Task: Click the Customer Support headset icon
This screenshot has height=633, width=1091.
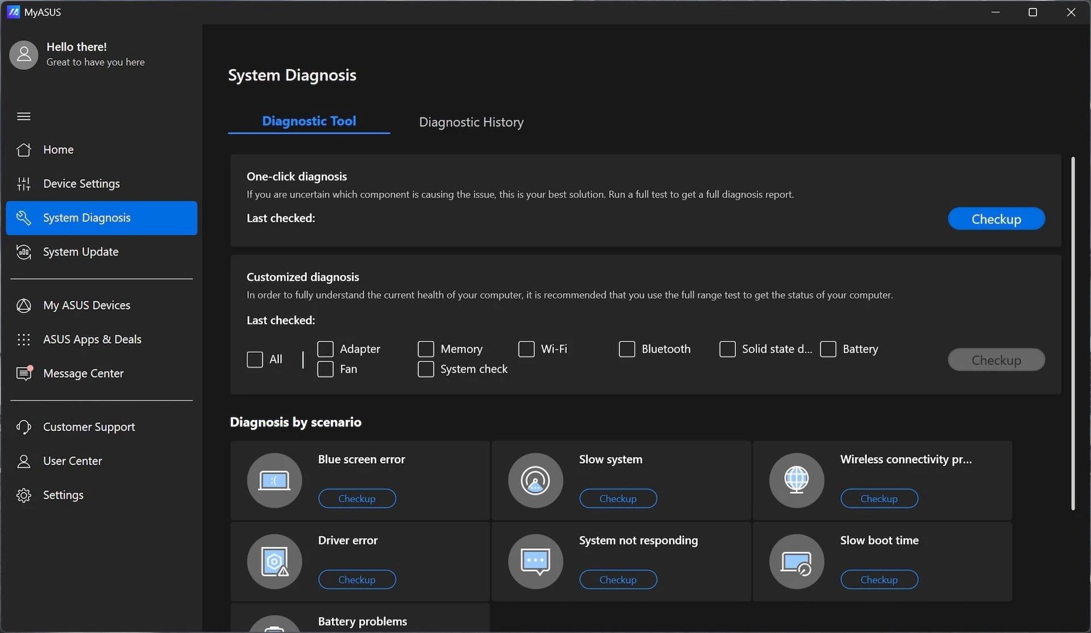Action: click(24, 427)
